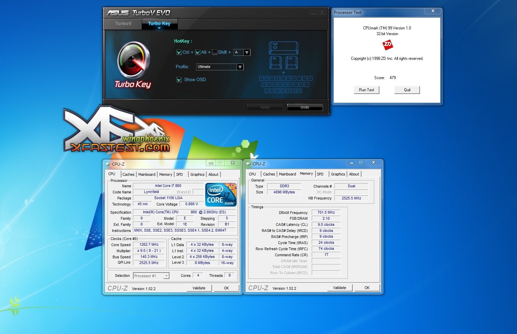Screen dimensions: 517x334
Task: Uncheck the Ctrl hotkey checkbox
Action: (179, 52)
